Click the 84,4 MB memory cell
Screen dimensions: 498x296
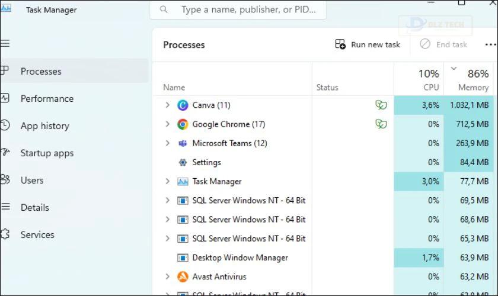469,162
